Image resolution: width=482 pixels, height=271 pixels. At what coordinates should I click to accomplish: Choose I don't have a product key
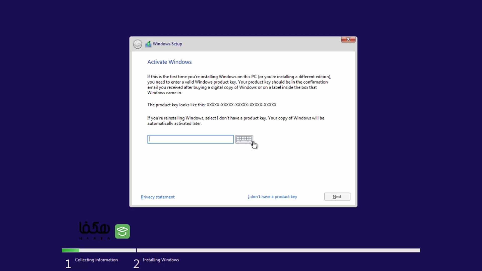pos(272,197)
